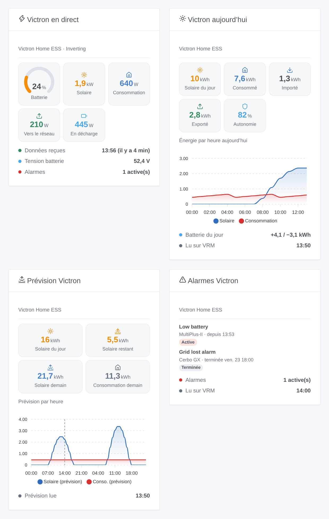Toggle Conso. (prévision) legend entry

tap(109, 482)
